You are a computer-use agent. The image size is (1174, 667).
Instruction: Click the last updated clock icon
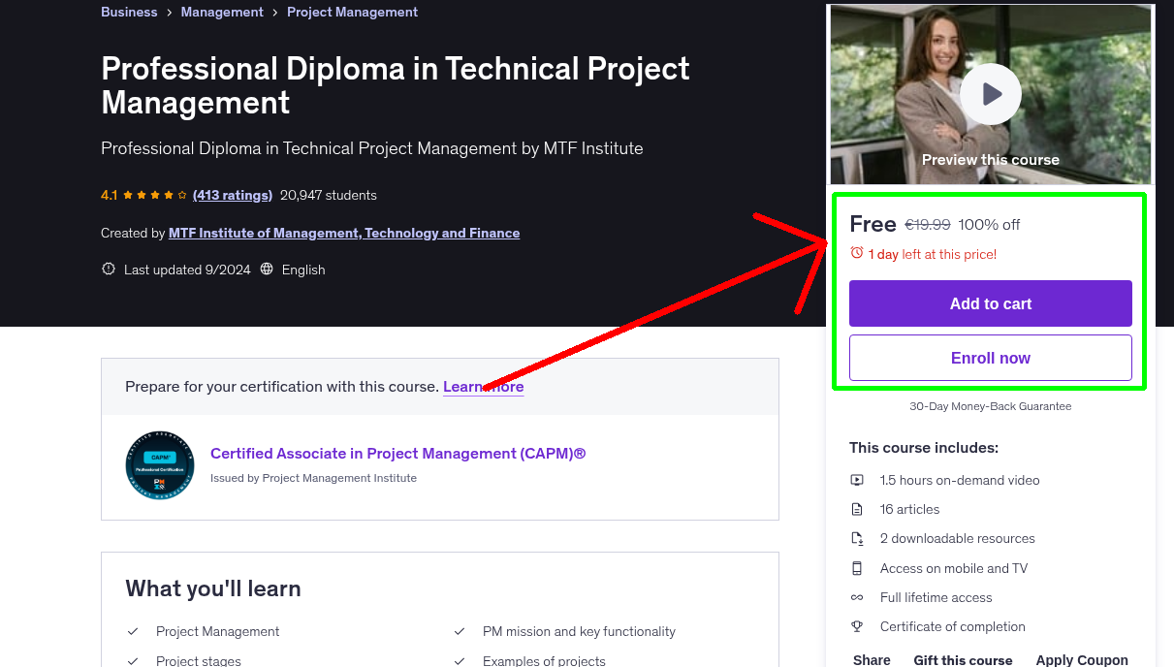109,270
